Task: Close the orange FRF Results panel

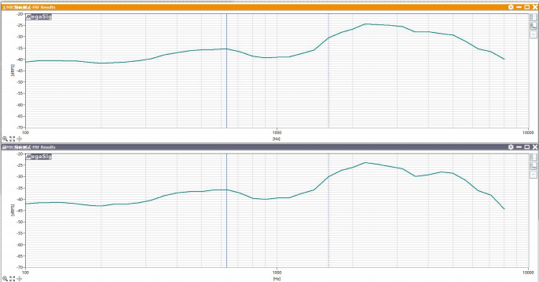Action: [535, 7]
